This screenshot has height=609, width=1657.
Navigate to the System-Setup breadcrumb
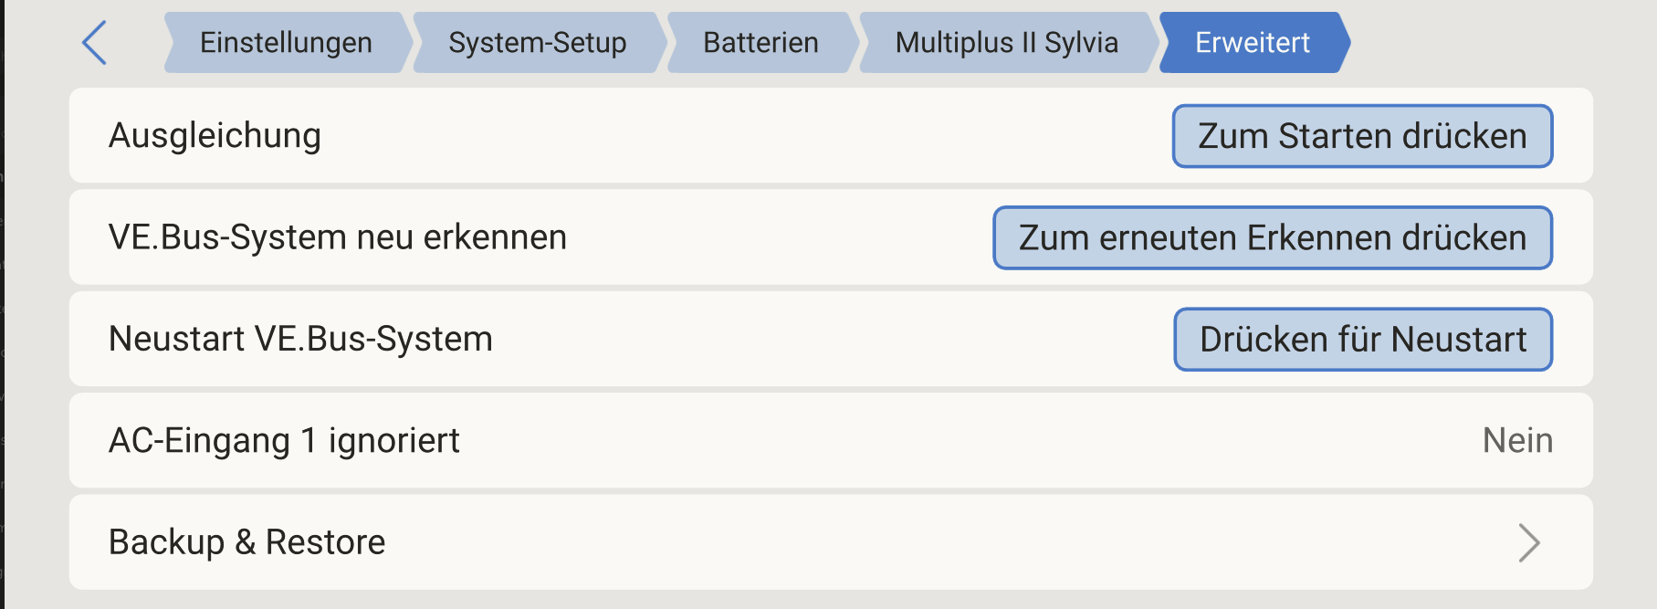[x=538, y=43]
